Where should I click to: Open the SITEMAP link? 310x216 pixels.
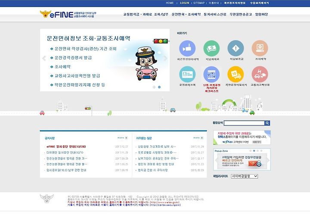coord(199,3)
